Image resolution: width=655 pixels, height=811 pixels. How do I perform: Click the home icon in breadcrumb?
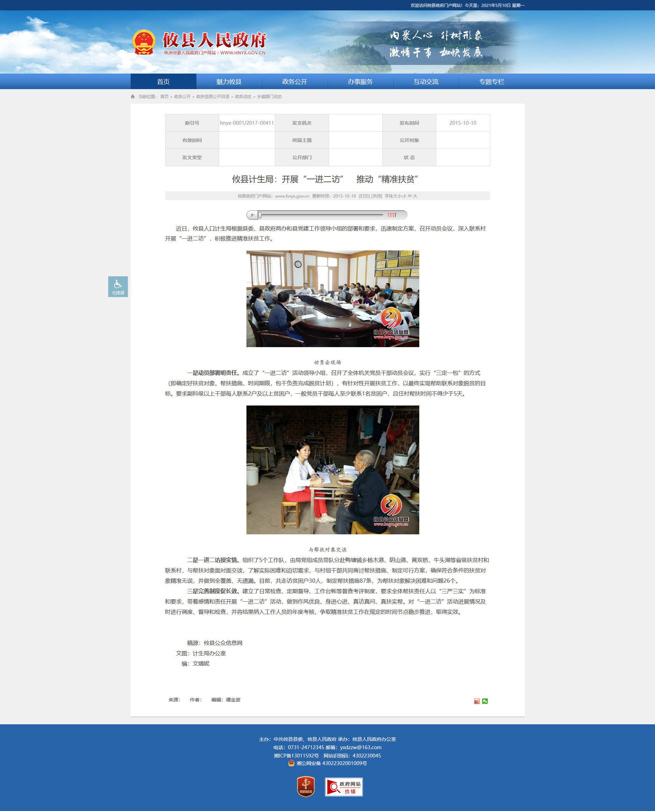pos(133,96)
